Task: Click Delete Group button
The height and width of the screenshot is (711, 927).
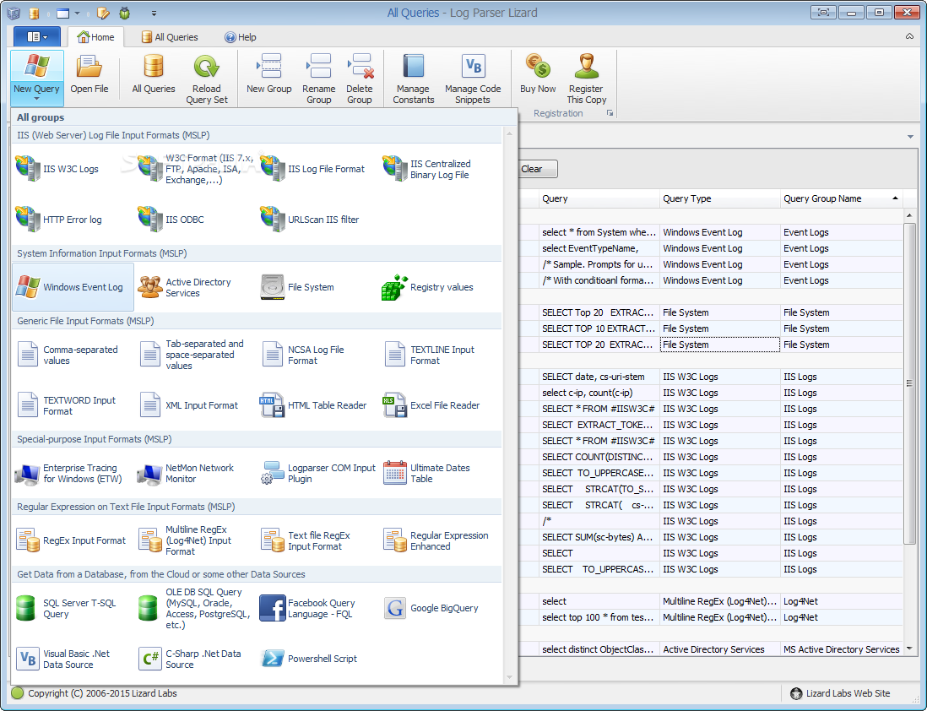Action: [360, 79]
